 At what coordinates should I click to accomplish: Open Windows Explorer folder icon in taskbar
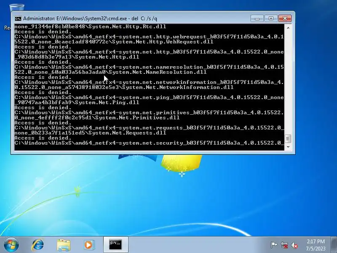[64, 245]
